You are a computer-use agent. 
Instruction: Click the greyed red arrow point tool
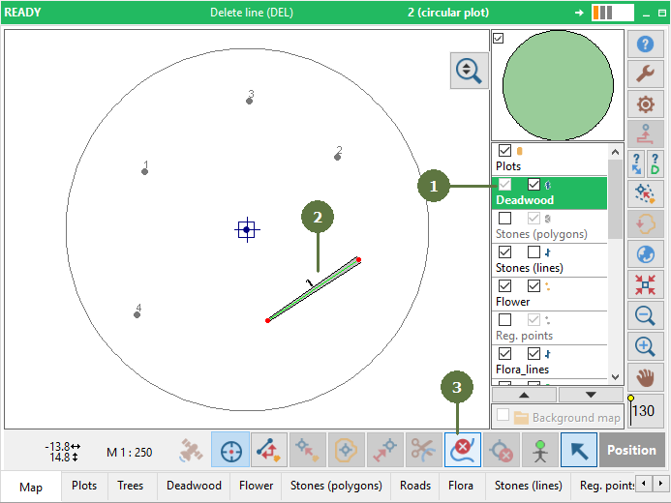(x=384, y=450)
